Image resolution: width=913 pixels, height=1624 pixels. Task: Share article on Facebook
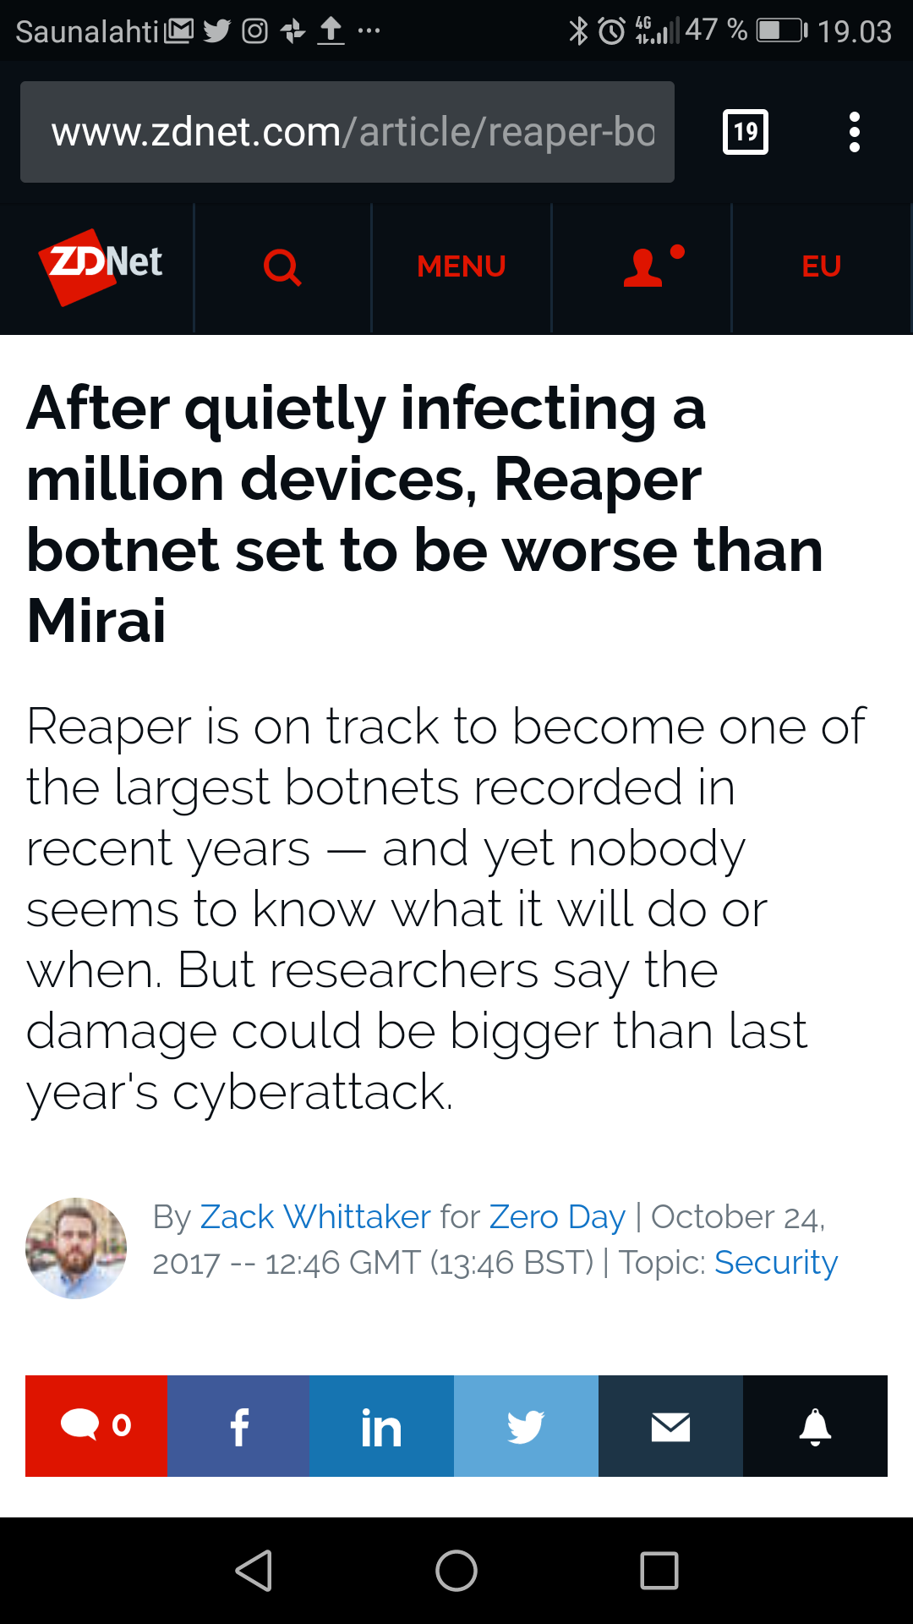(238, 1426)
